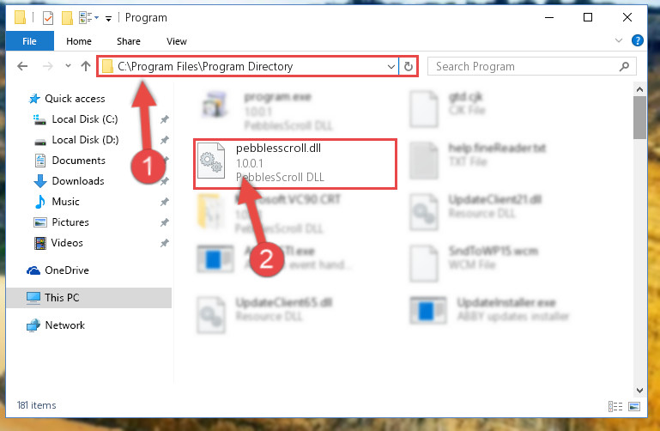Click the search magnifier icon
This screenshot has height=431, width=660.
(x=624, y=66)
